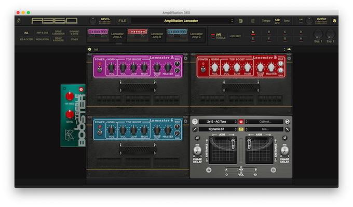Image resolution: width=353 pixels, height=207 pixels.
Task: Toggle the main power button at top right
Action: click(334, 21)
